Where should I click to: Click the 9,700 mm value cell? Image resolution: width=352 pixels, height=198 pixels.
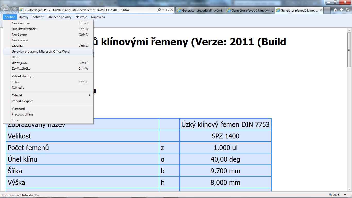click(225, 171)
